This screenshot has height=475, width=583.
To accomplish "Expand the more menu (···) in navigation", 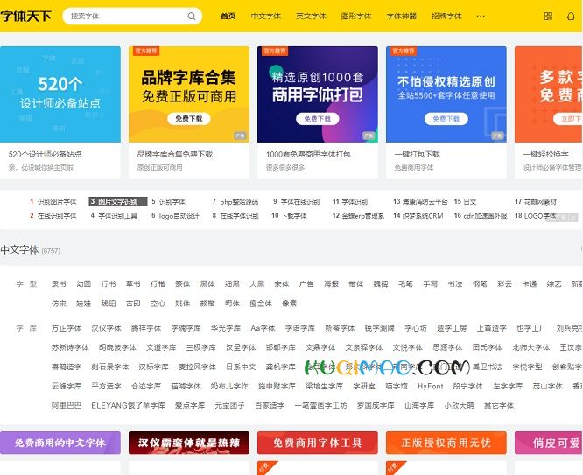I will pyautogui.click(x=480, y=16).
